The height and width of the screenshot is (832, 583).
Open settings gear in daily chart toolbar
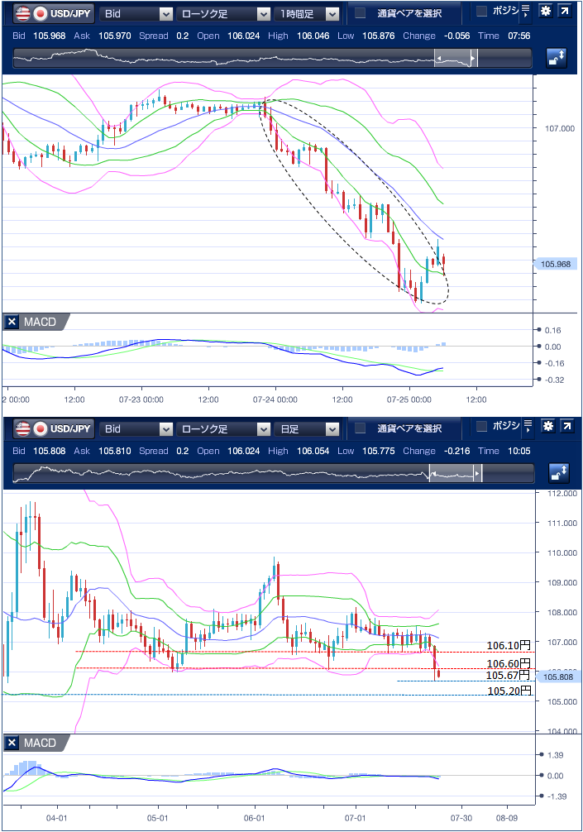(x=547, y=427)
